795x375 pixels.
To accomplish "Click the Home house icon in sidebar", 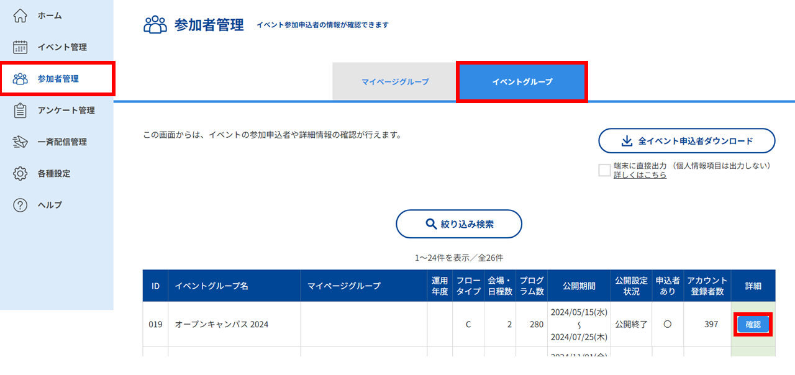I will pos(20,16).
